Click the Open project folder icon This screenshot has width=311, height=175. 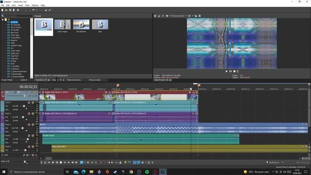tap(6, 10)
